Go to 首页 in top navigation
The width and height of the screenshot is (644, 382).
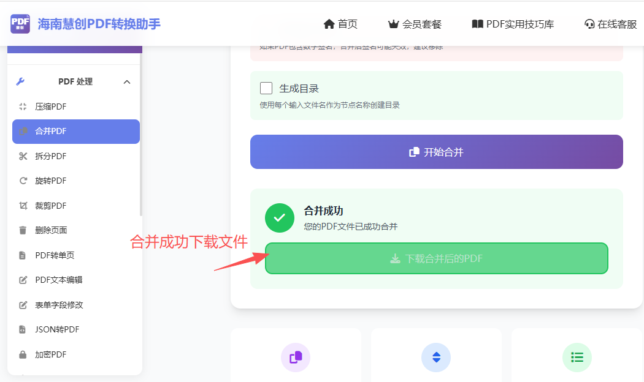340,24
